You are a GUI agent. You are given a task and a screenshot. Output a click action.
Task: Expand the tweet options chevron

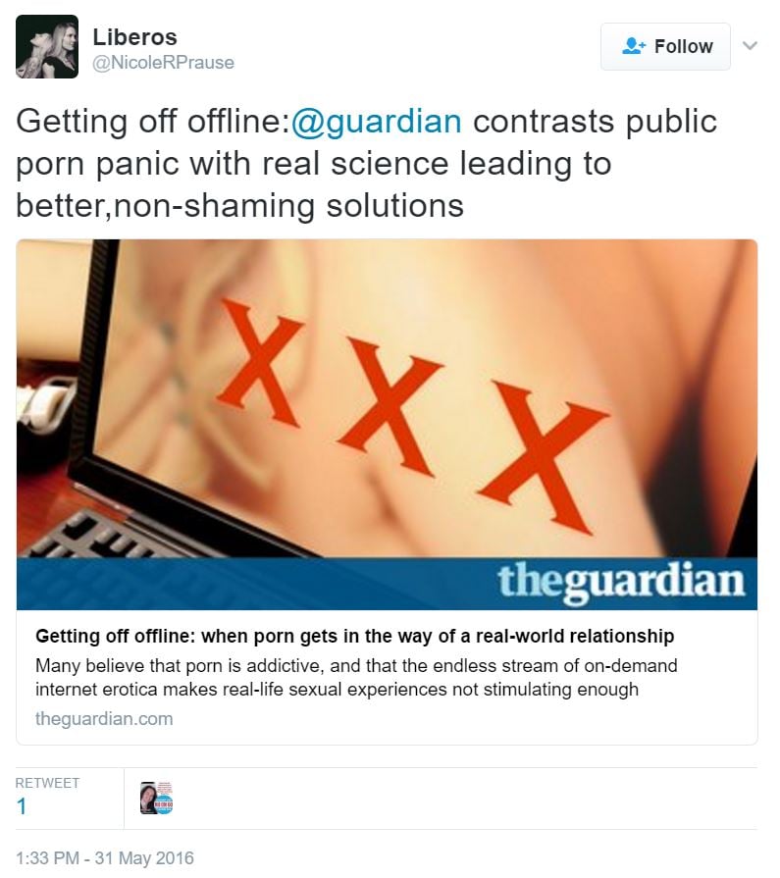click(750, 46)
